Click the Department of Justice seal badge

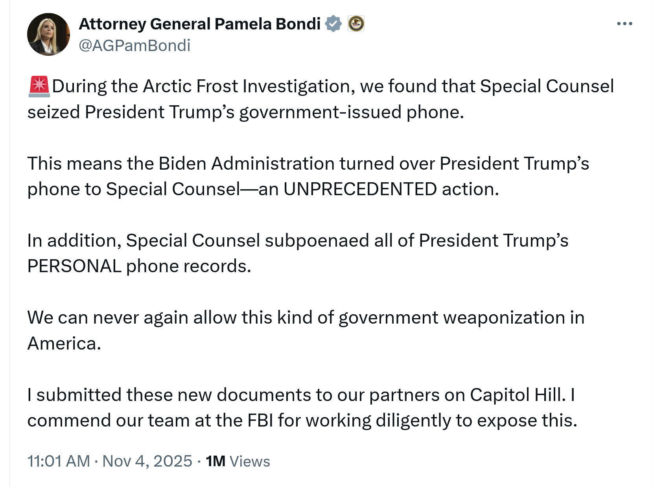pos(356,24)
